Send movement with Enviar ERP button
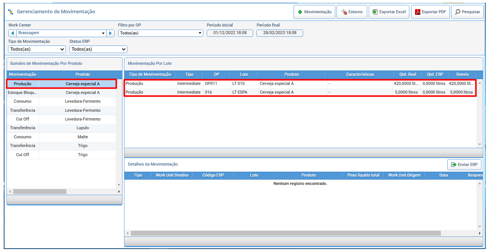The image size is (489, 252). point(464,164)
